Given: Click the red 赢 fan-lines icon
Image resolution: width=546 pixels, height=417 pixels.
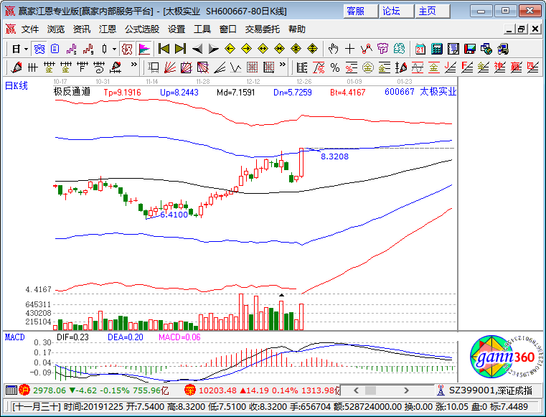Looking at the screenshot, I should (516, 67).
